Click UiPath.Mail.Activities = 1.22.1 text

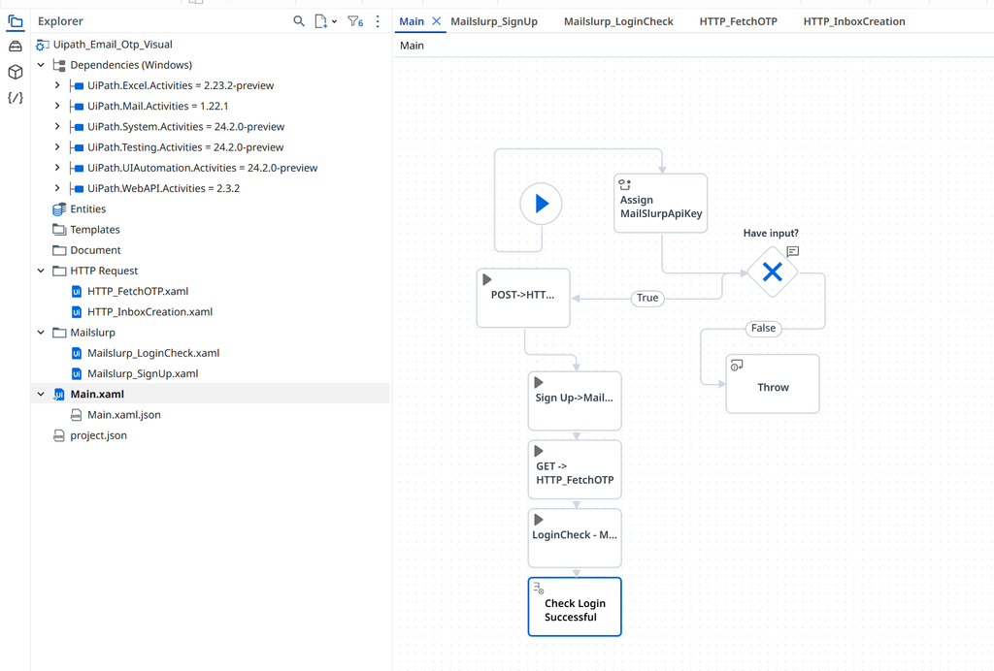click(158, 107)
